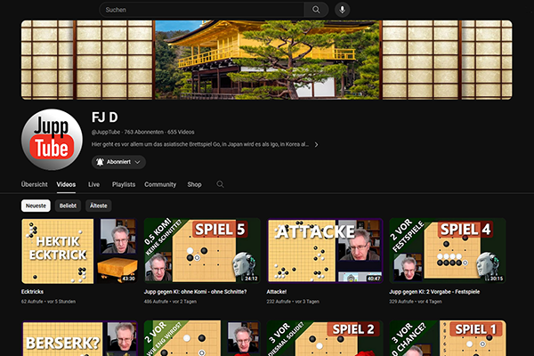
Task: Open the Spiel 1 video thumbnail
Action: tap(447, 338)
